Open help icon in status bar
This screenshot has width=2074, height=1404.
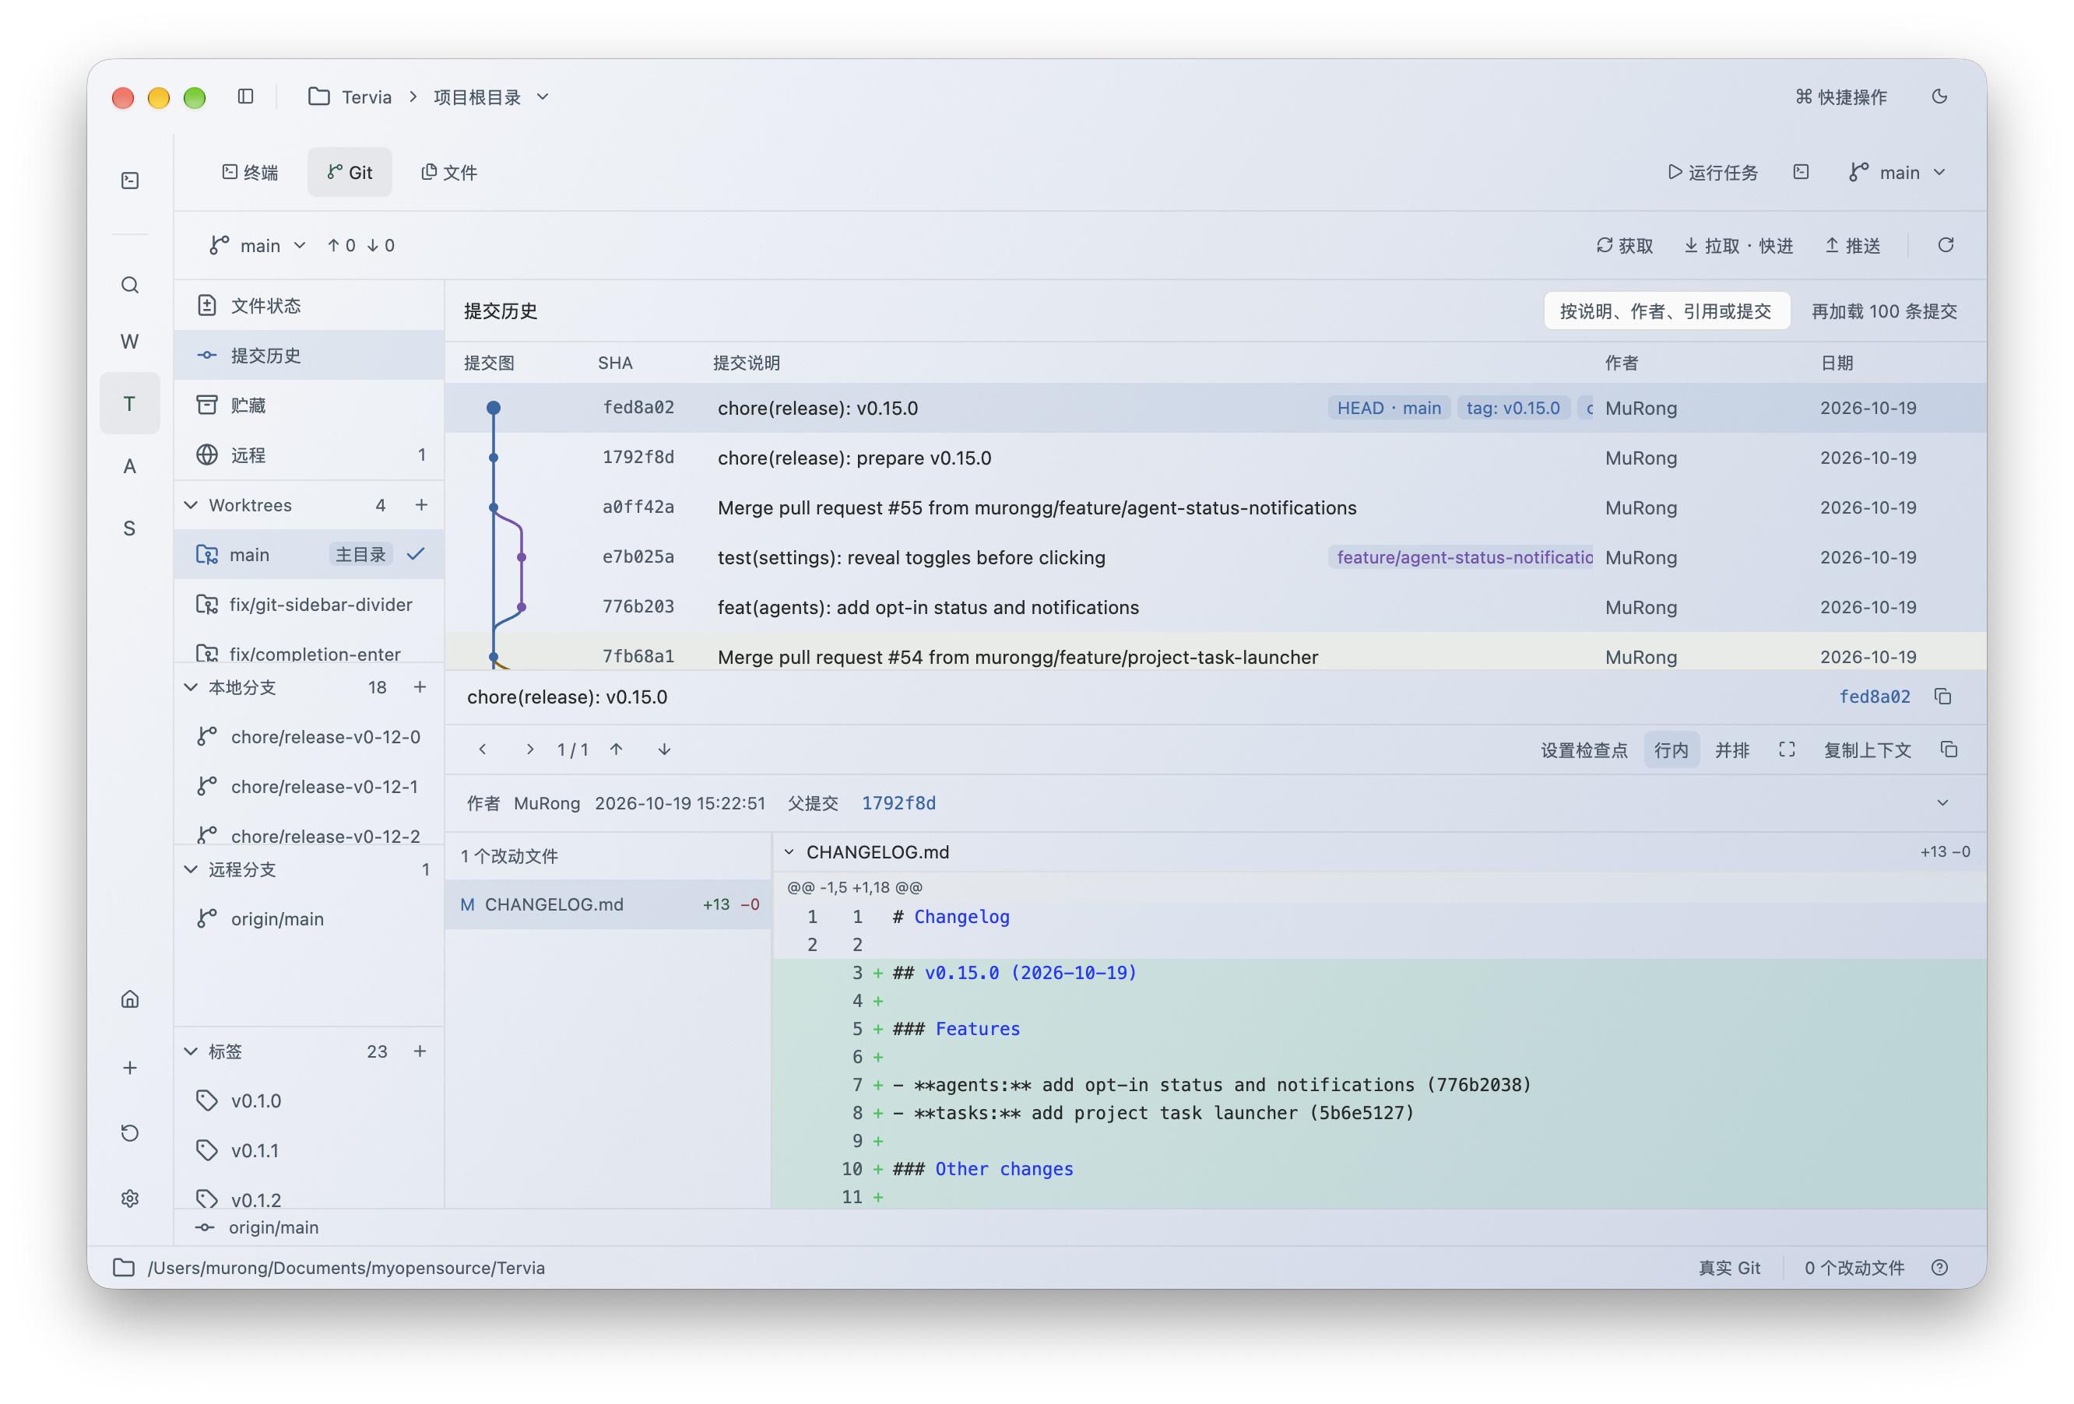1939,1268
